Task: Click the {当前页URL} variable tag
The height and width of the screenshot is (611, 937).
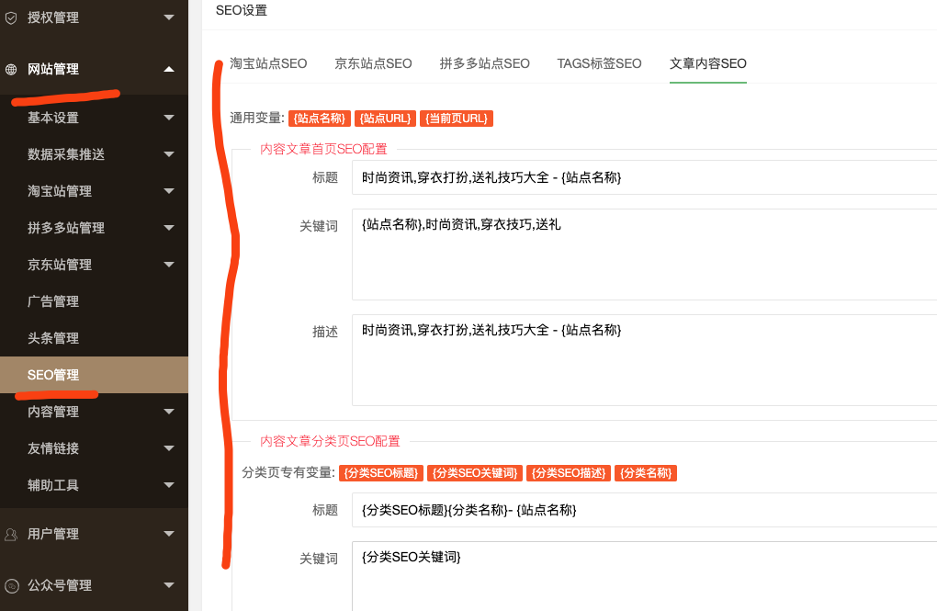Action: click(x=457, y=119)
